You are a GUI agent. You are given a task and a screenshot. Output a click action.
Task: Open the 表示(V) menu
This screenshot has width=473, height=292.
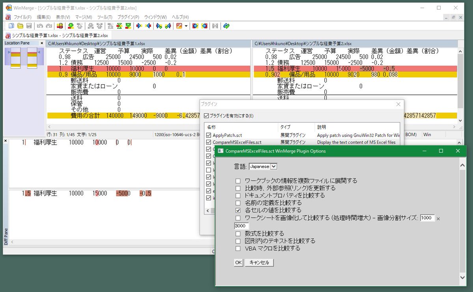tap(63, 17)
